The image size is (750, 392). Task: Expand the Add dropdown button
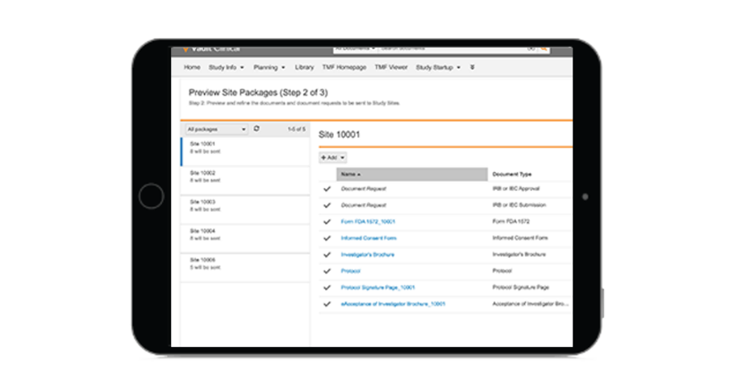click(x=333, y=158)
